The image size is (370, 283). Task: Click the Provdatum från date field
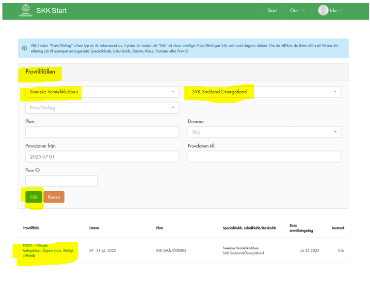(x=102, y=157)
